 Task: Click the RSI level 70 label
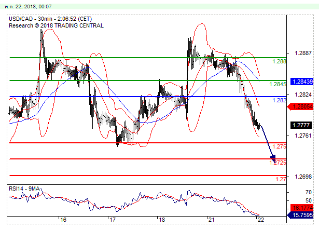click(x=309, y=192)
